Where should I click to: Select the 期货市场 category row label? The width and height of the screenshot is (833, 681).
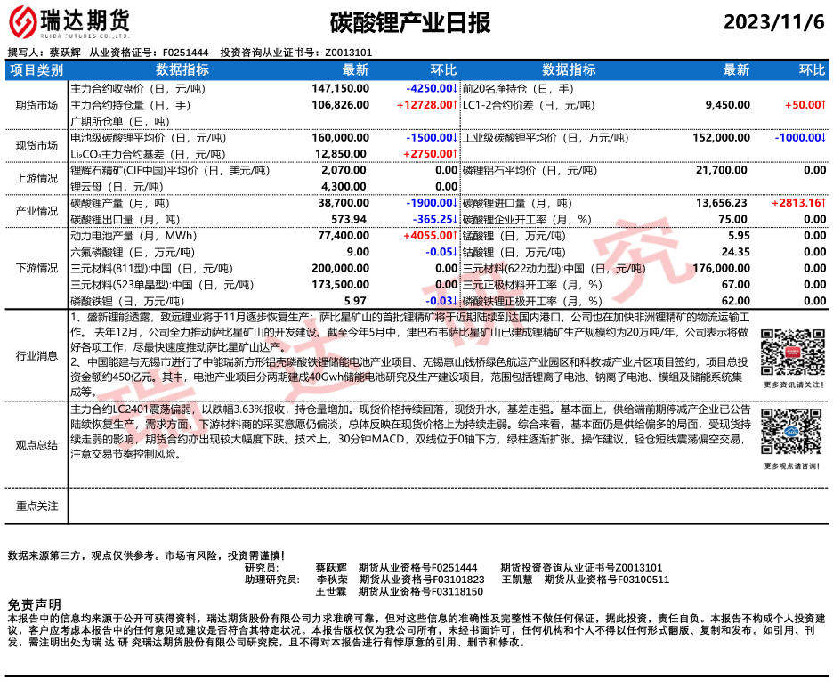(36, 105)
